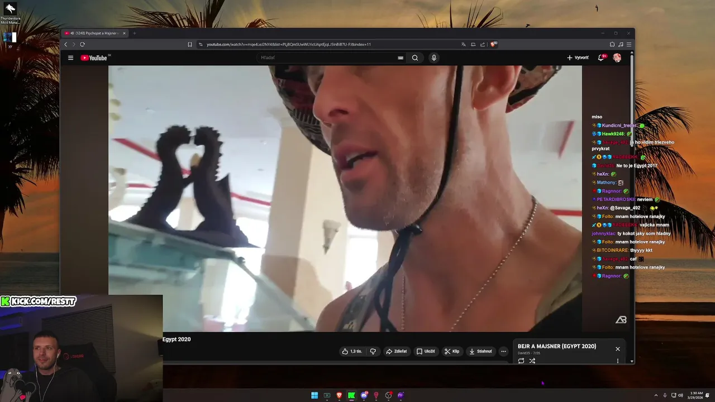
Task: Open Brave browser from taskbar
Action: (340, 395)
